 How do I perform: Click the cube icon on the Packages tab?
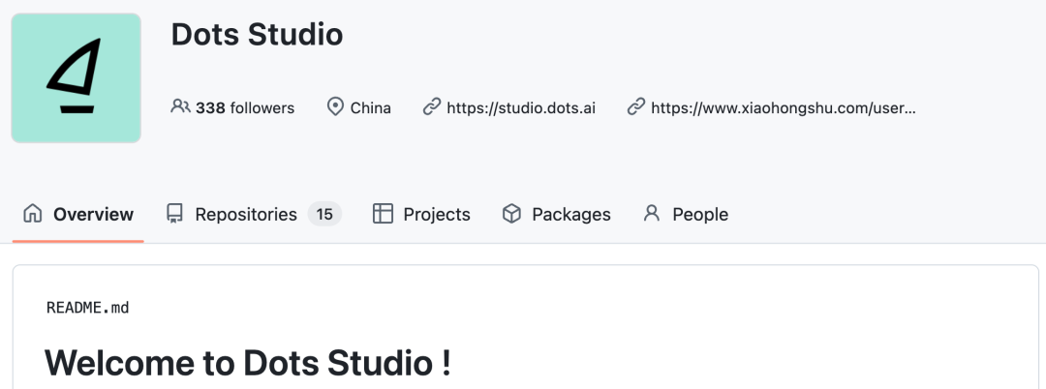tap(511, 213)
